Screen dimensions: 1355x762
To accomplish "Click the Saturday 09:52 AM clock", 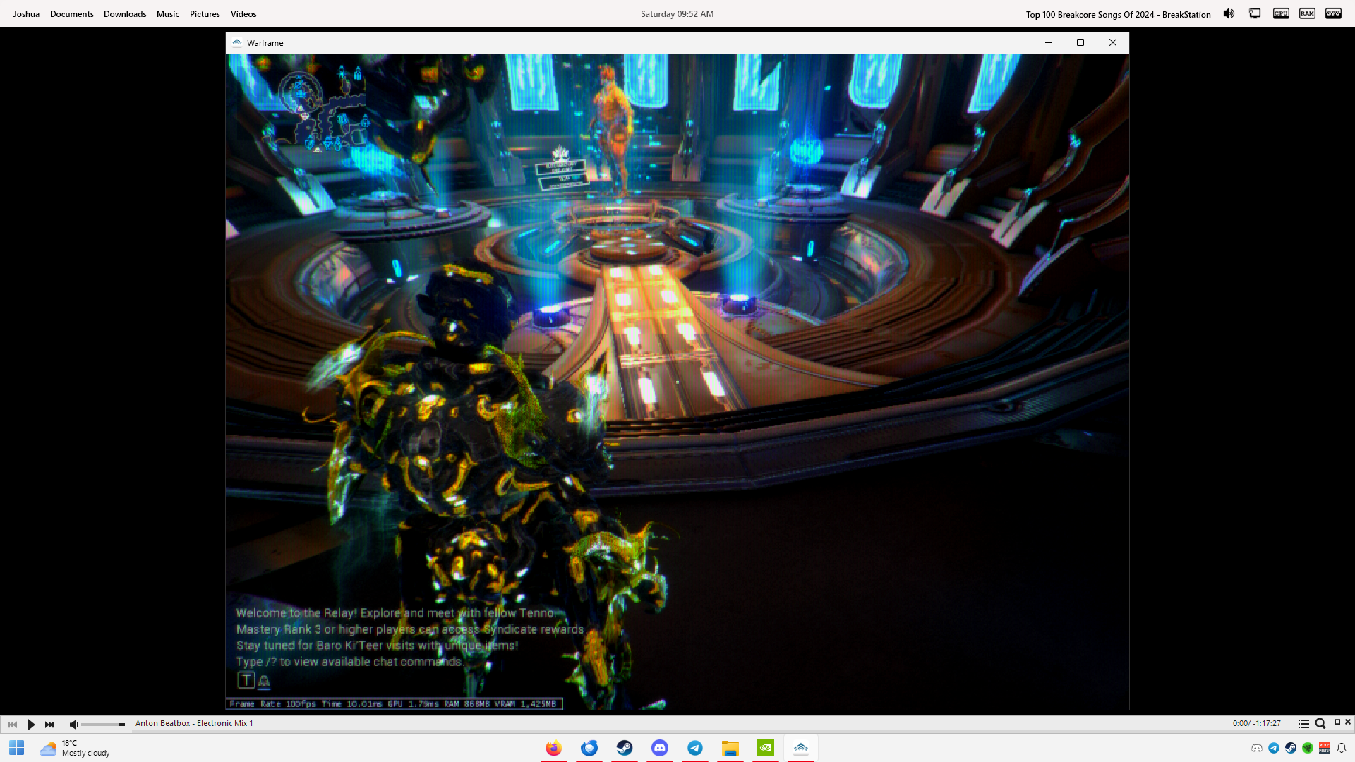I will point(677,13).
